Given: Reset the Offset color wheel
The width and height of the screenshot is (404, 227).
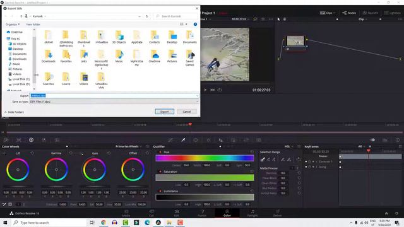Looking at the screenshot, I should (x=147, y=153).
